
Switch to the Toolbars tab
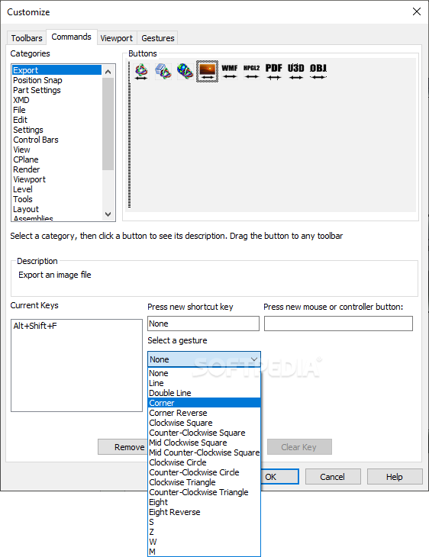[x=27, y=38]
